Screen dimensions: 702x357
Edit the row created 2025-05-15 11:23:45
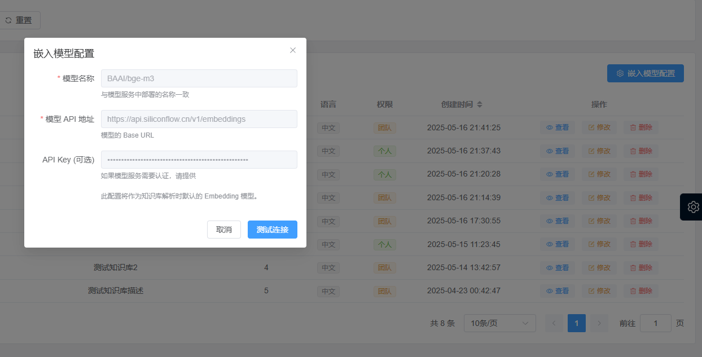point(599,244)
